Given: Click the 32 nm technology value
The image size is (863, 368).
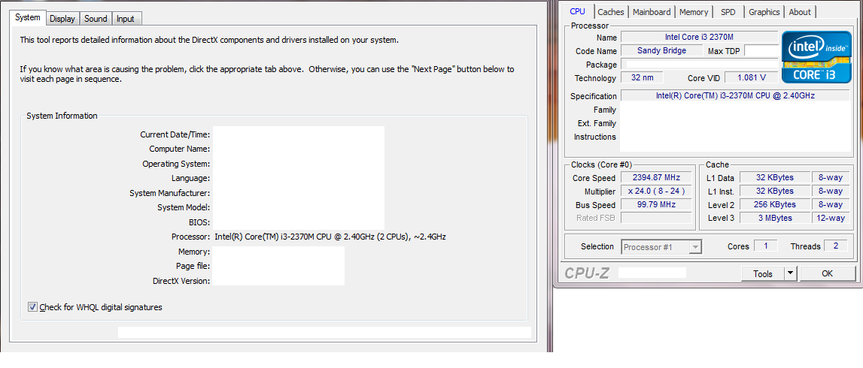Looking at the screenshot, I should tap(642, 77).
